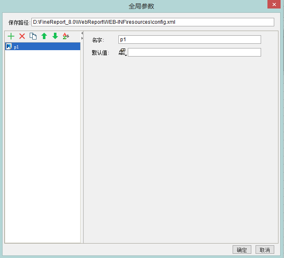
Task: Confirm with the 确定 button
Action: (242, 250)
